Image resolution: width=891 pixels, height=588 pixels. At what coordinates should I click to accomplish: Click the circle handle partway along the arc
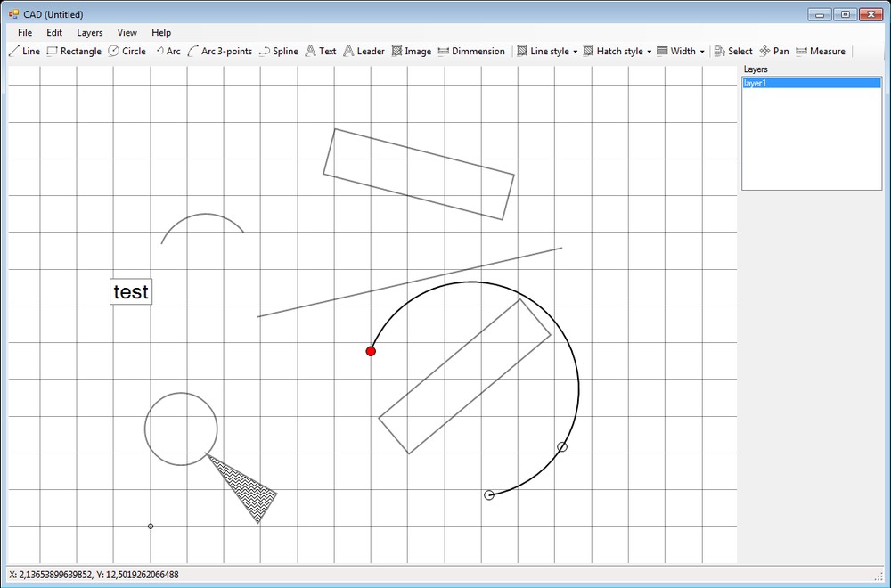[x=562, y=447]
